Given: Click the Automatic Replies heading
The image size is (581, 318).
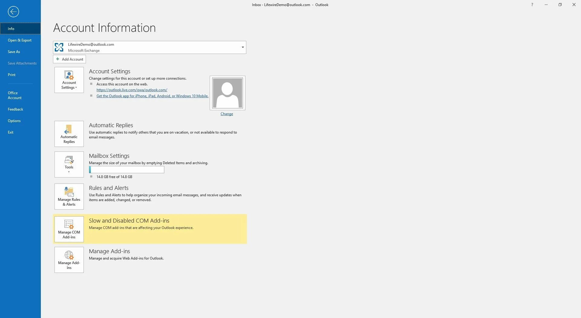Looking at the screenshot, I should coord(111,125).
